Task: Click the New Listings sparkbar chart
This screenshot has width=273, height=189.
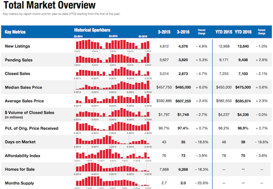Action: pyautogui.click(x=112, y=45)
